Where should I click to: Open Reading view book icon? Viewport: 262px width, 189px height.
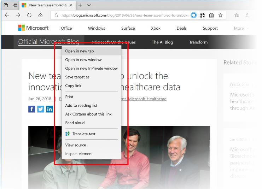pyautogui.click(x=211, y=15)
